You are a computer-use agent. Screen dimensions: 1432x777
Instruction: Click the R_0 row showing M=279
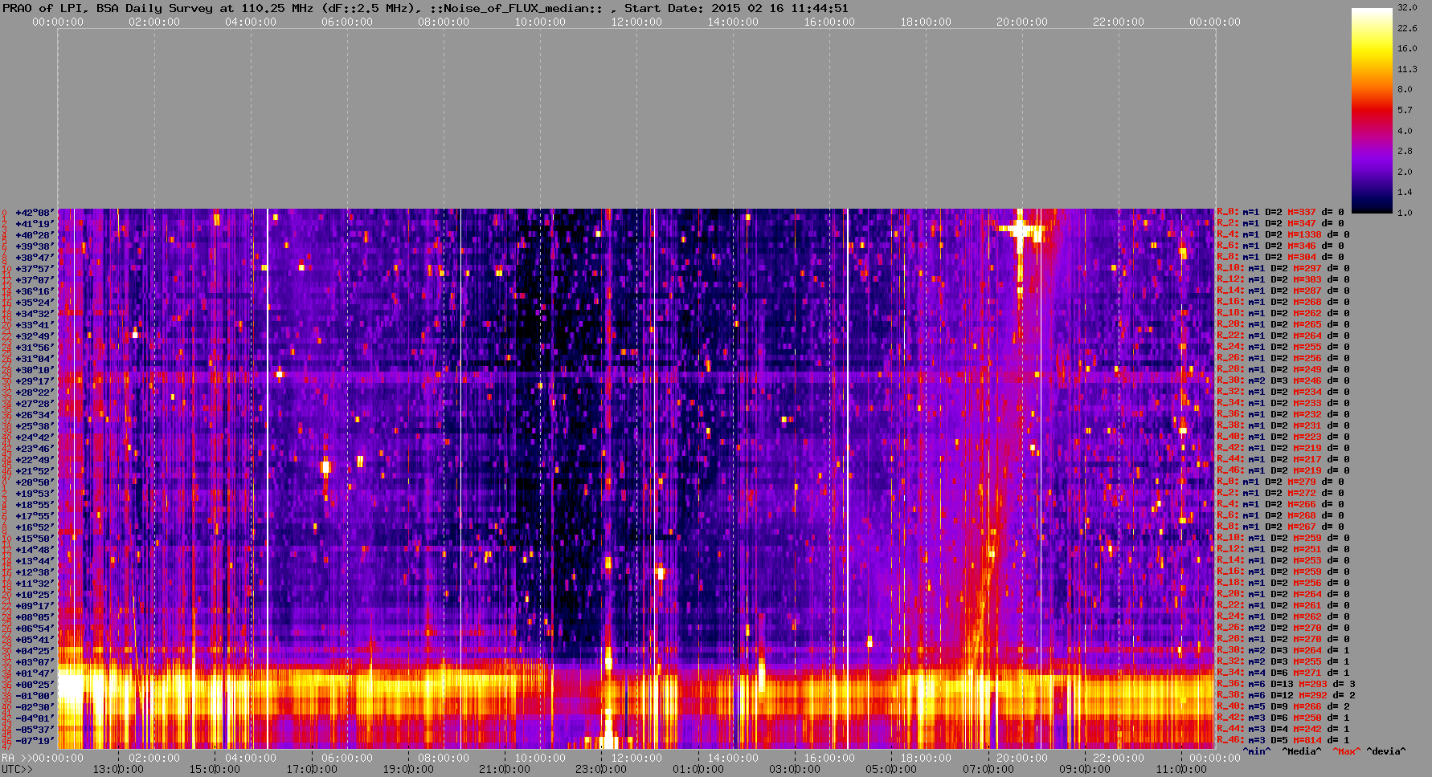click(1280, 482)
